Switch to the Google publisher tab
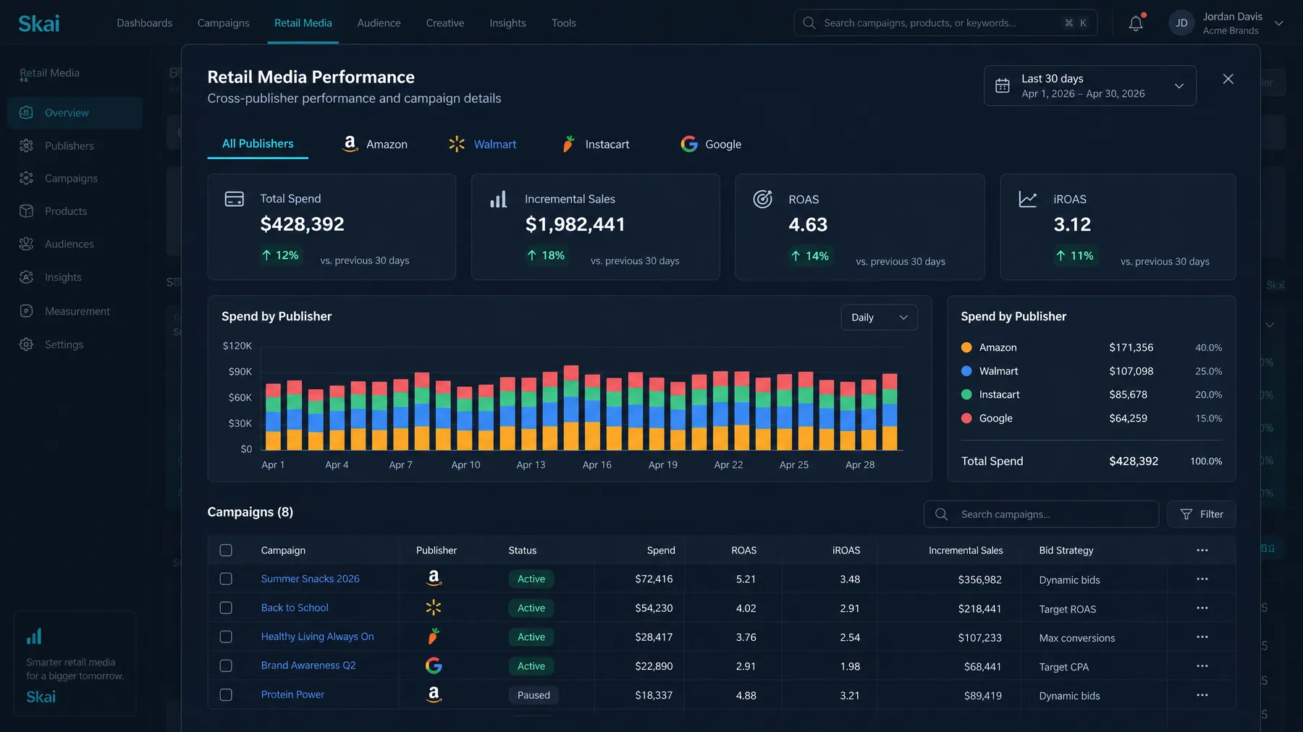Viewport: 1303px width, 732px height. click(x=711, y=144)
